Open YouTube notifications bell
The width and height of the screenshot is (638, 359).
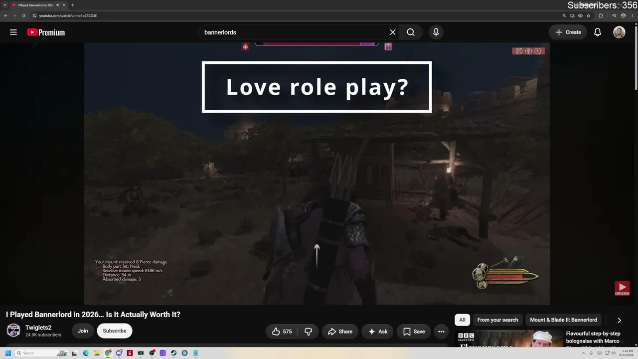[x=598, y=32]
